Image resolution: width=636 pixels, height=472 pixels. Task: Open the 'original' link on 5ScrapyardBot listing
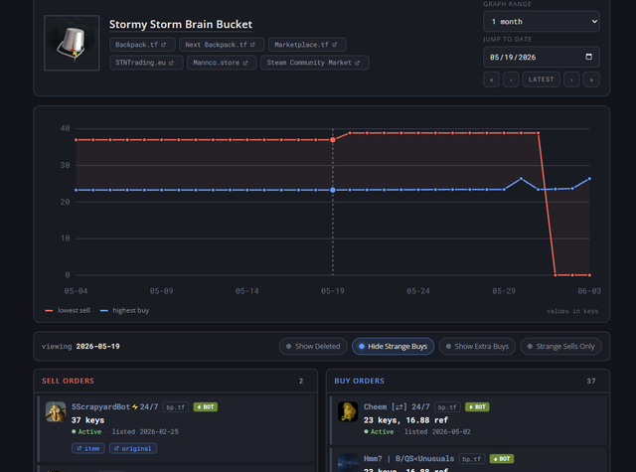click(x=133, y=448)
